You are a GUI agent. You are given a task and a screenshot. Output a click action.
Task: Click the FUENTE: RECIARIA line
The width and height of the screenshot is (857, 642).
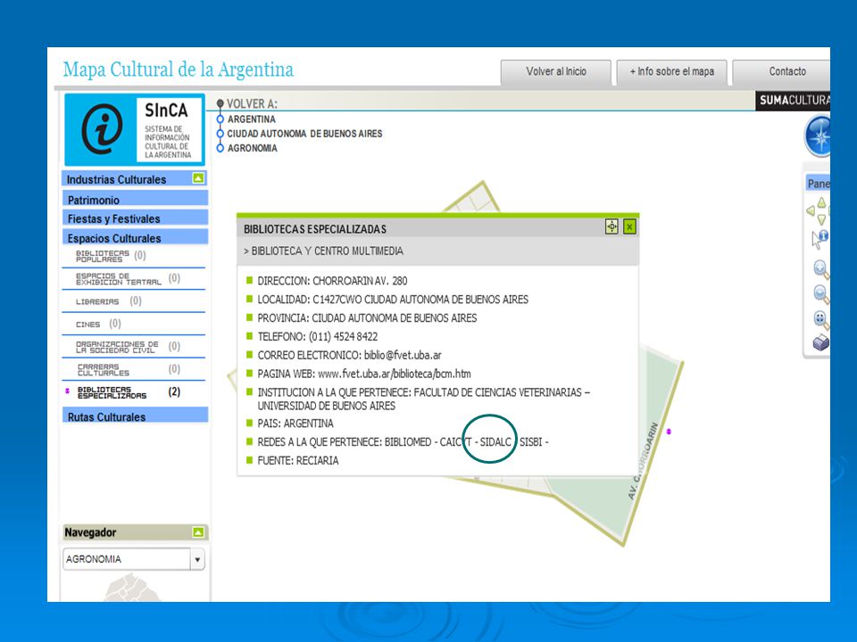click(x=298, y=461)
